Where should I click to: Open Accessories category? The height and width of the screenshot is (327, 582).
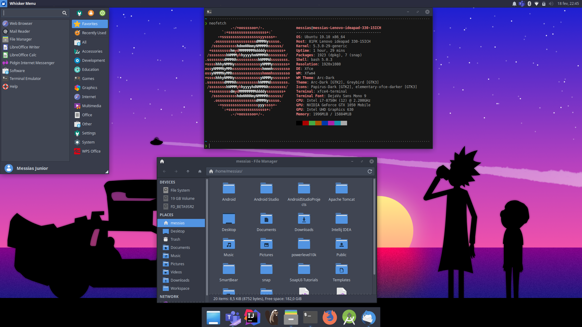point(90,51)
